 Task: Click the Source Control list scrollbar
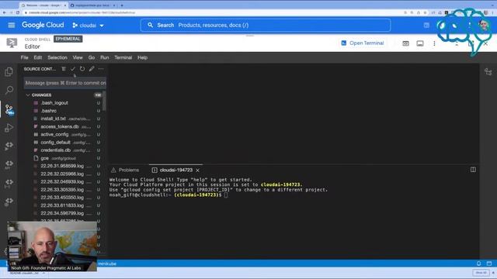pos(104,102)
